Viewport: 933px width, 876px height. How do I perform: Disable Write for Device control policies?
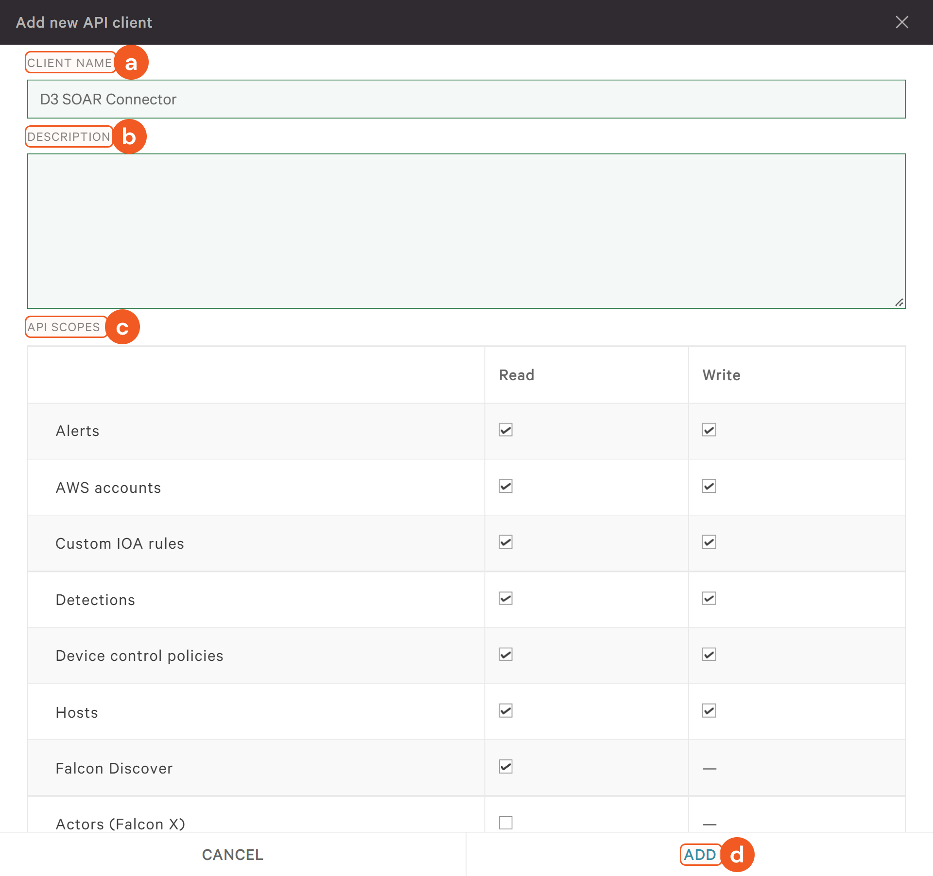click(x=708, y=655)
